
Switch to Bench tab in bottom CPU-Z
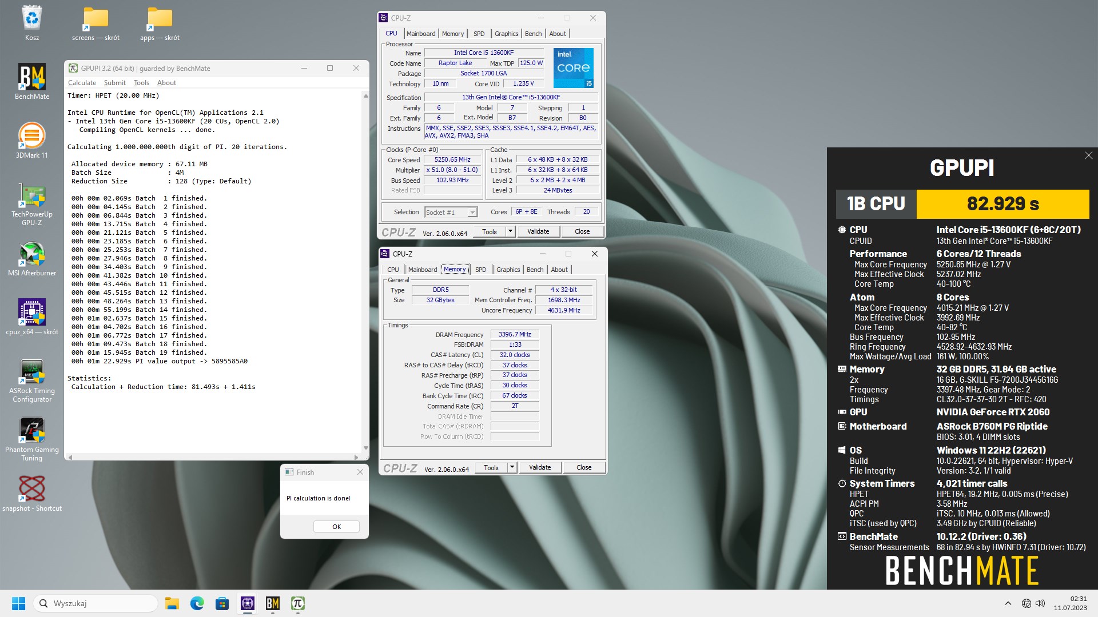click(x=535, y=270)
